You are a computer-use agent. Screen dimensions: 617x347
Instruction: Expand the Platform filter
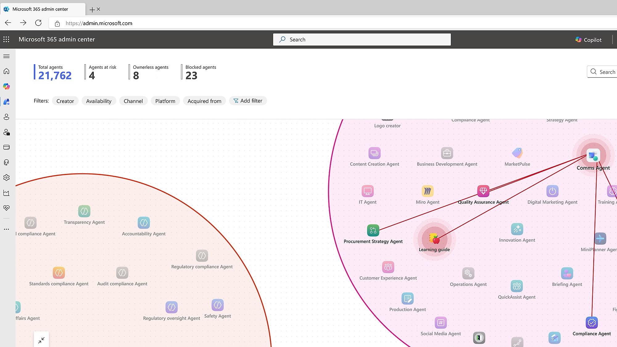165,101
